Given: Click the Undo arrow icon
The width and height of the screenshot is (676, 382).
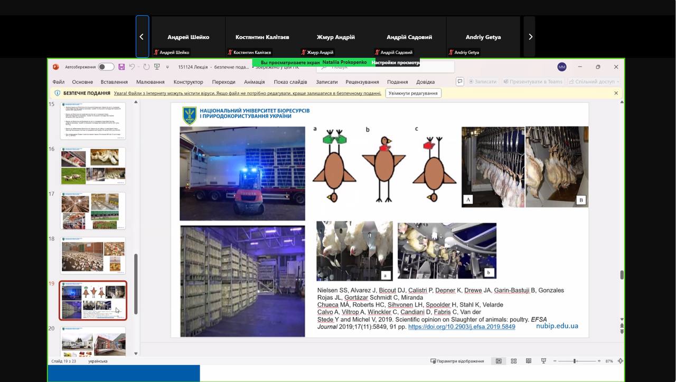Looking at the screenshot, I should tap(132, 67).
